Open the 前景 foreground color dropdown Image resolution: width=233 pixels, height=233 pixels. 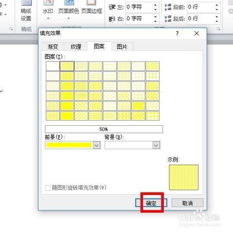point(96,145)
